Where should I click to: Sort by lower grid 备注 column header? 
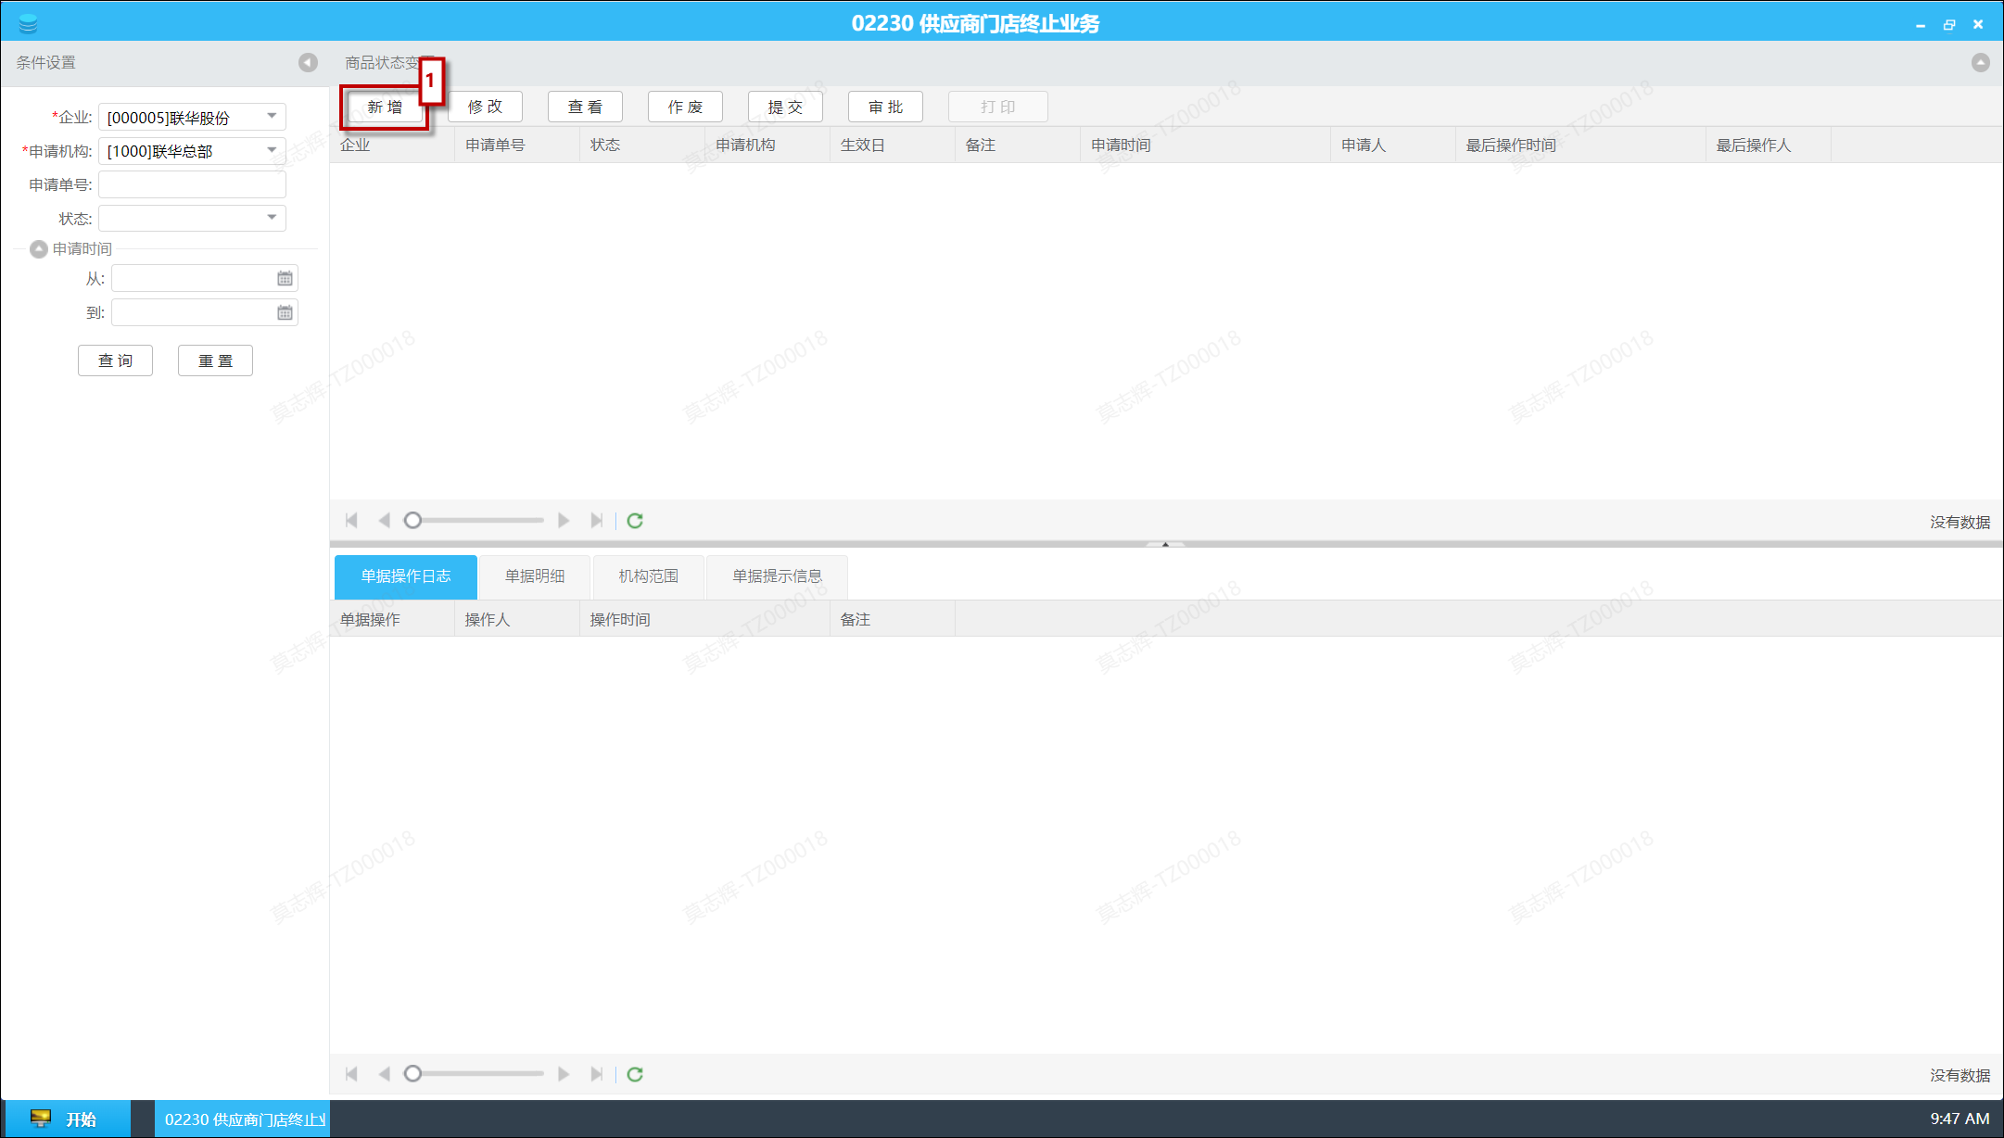(x=893, y=619)
